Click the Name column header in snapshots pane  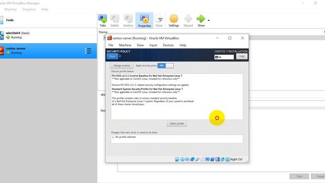pyautogui.click(x=103, y=32)
